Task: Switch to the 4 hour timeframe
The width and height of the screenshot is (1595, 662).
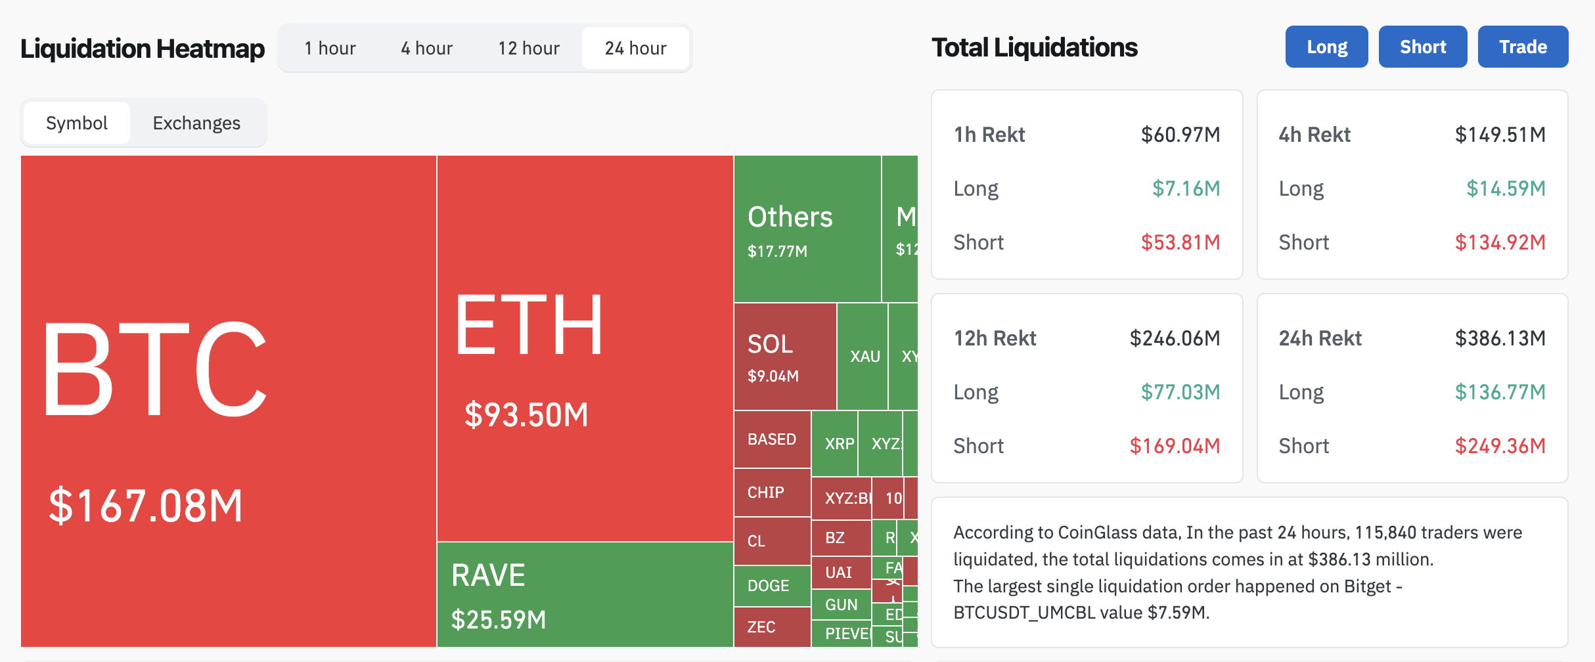Action: (426, 47)
